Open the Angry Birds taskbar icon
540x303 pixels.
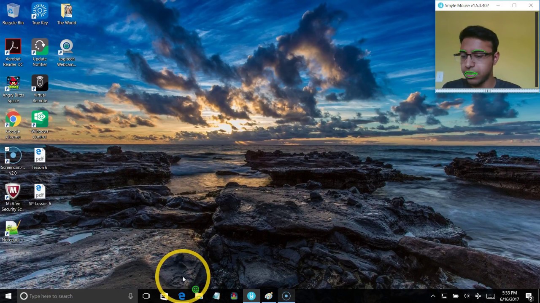coord(234,296)
